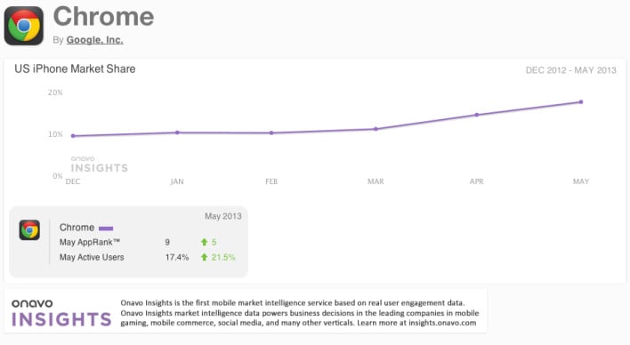
Task: Click the FEB x-axis label
Action: click(x=271, y=181)
